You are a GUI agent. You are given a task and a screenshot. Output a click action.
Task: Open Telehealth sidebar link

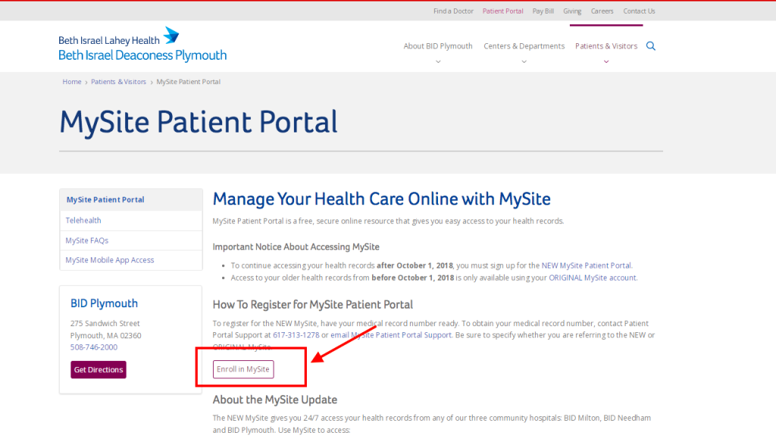83,220
